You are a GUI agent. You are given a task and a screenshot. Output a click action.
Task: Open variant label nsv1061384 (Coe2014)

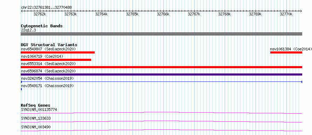click(291, 49)
